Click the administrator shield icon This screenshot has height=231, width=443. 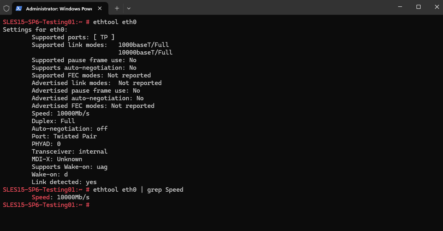tap(6, 8)
